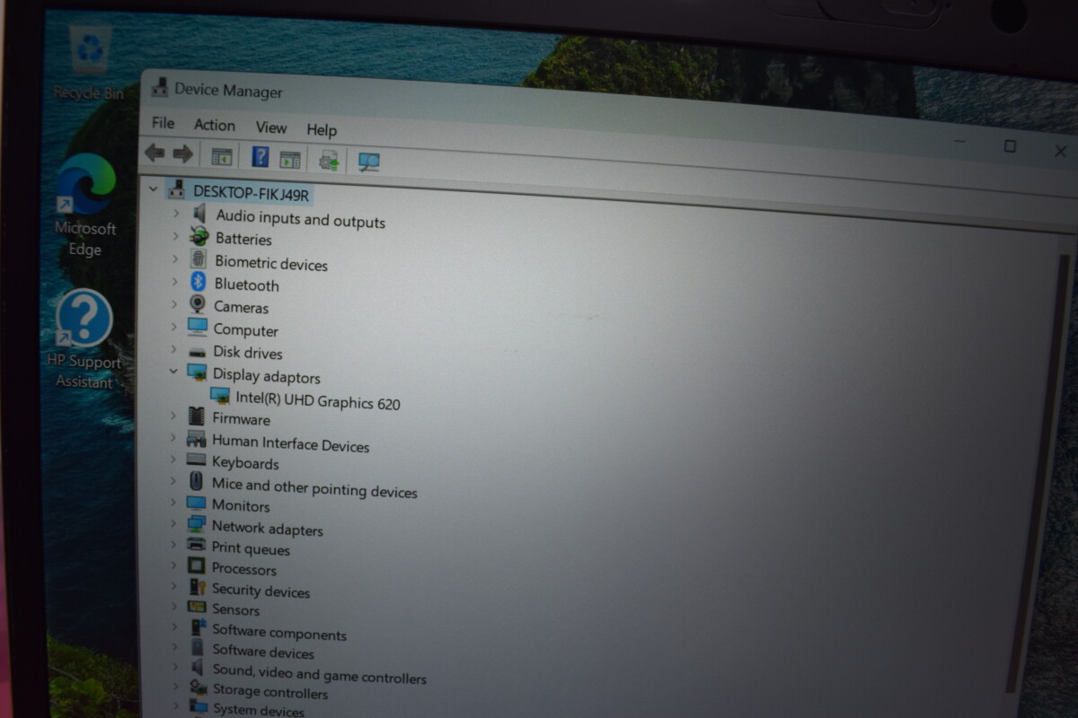Click the Back arrow toolbar icon

pos(155,153)
